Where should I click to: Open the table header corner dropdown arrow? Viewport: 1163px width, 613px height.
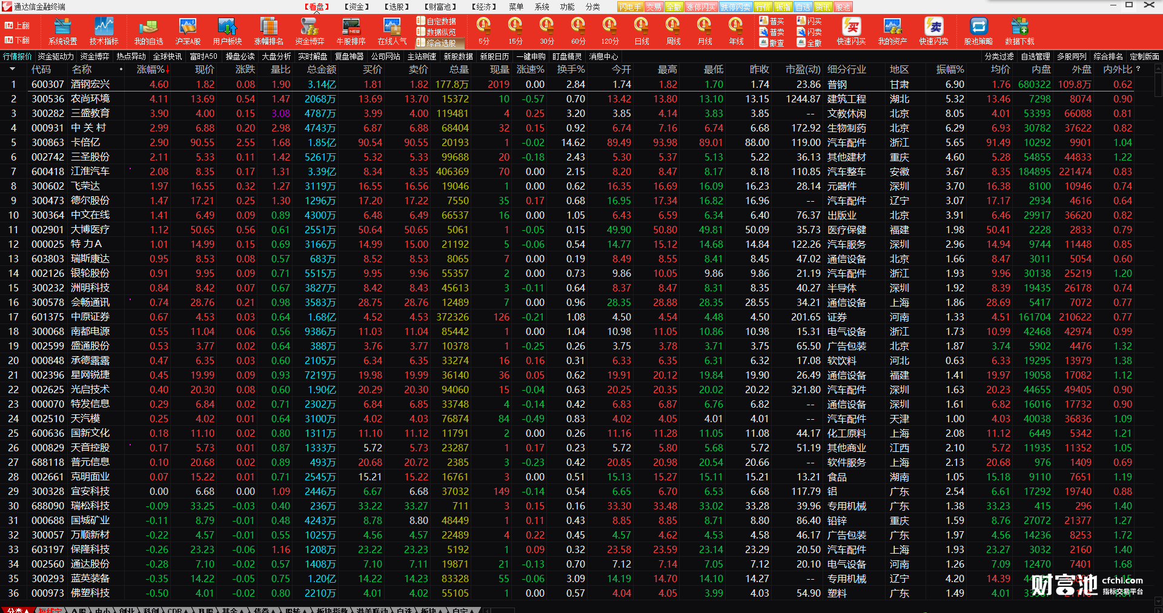(12, 69)
